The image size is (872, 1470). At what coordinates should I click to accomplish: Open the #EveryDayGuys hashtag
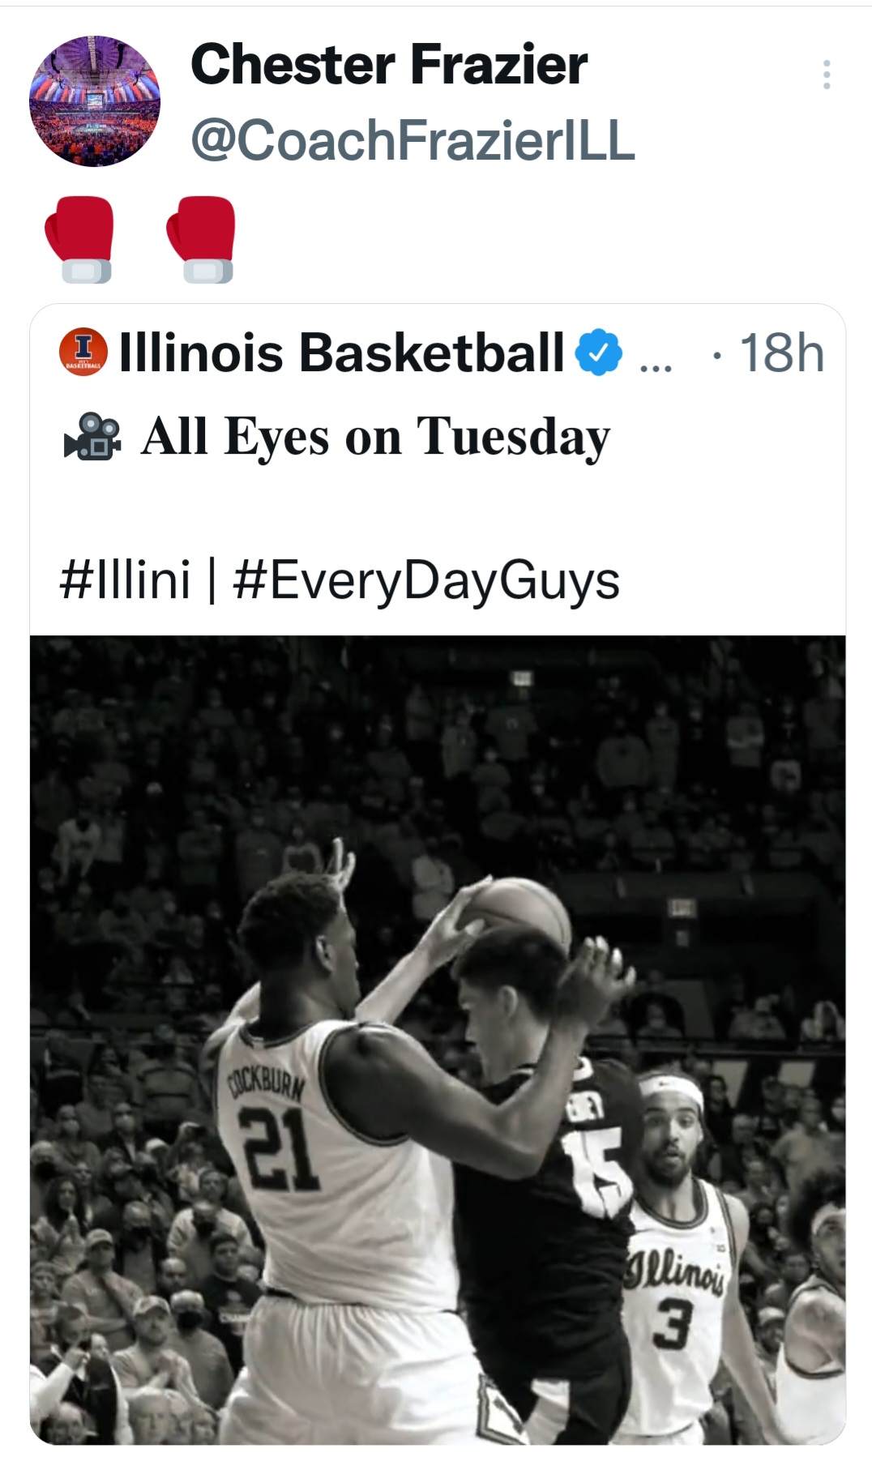[426, 580]
